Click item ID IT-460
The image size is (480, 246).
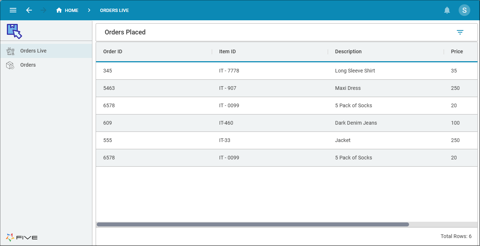pyautogui.click(x=226, y=123)
